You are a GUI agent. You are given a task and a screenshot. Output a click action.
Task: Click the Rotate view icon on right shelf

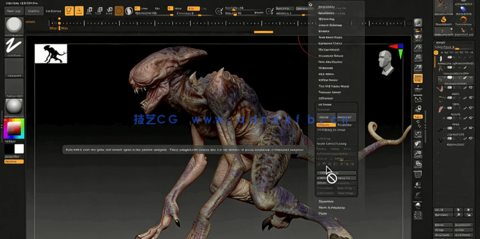click(418, 164)
